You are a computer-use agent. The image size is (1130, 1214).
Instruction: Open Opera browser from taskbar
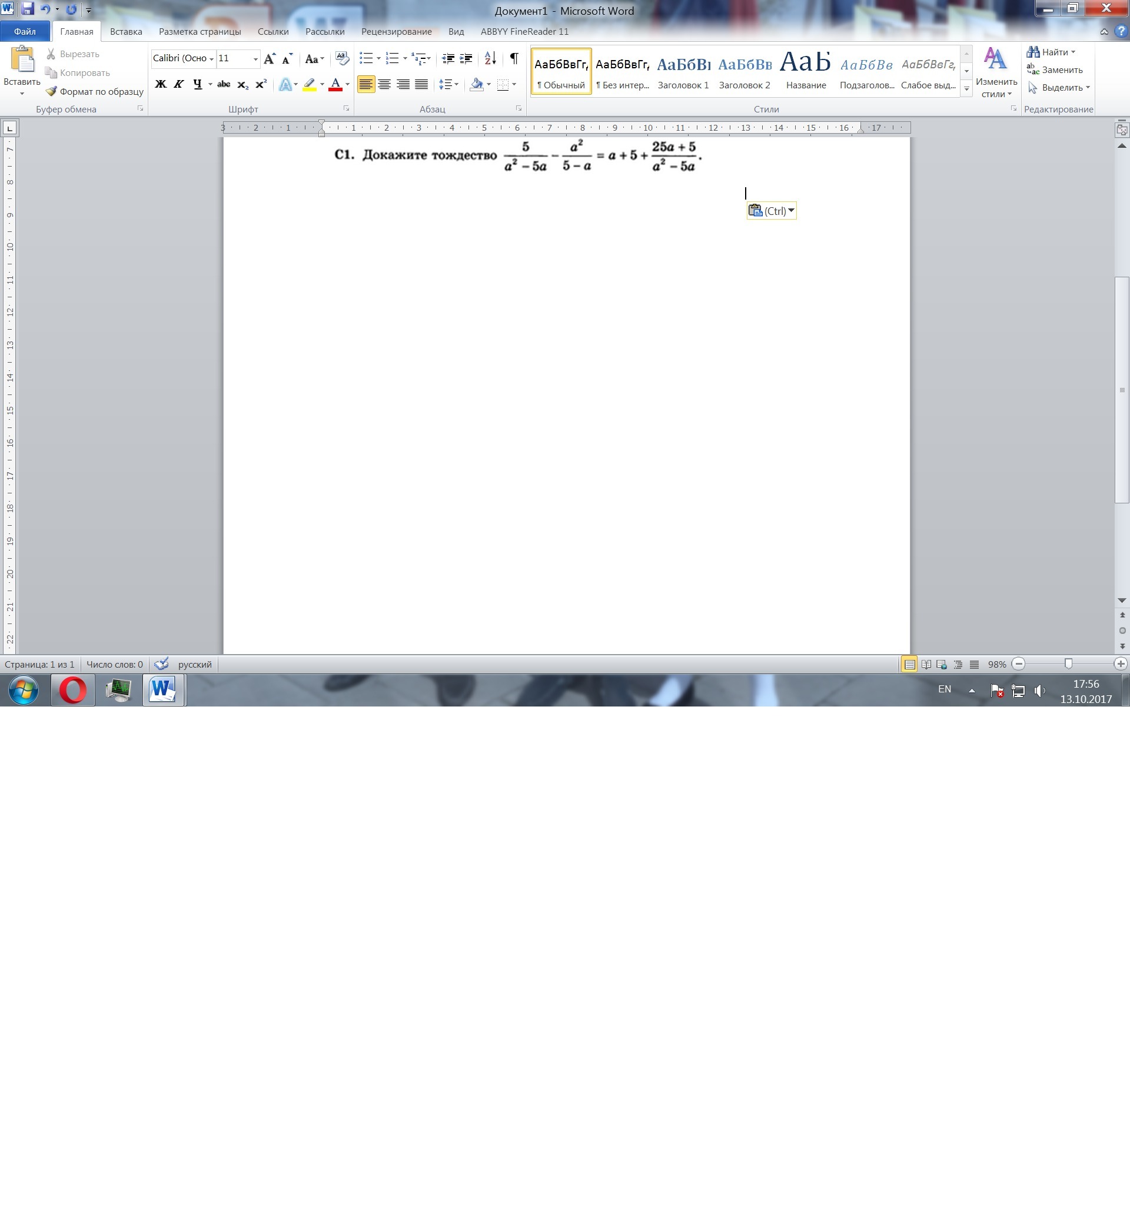click(72, 691)
